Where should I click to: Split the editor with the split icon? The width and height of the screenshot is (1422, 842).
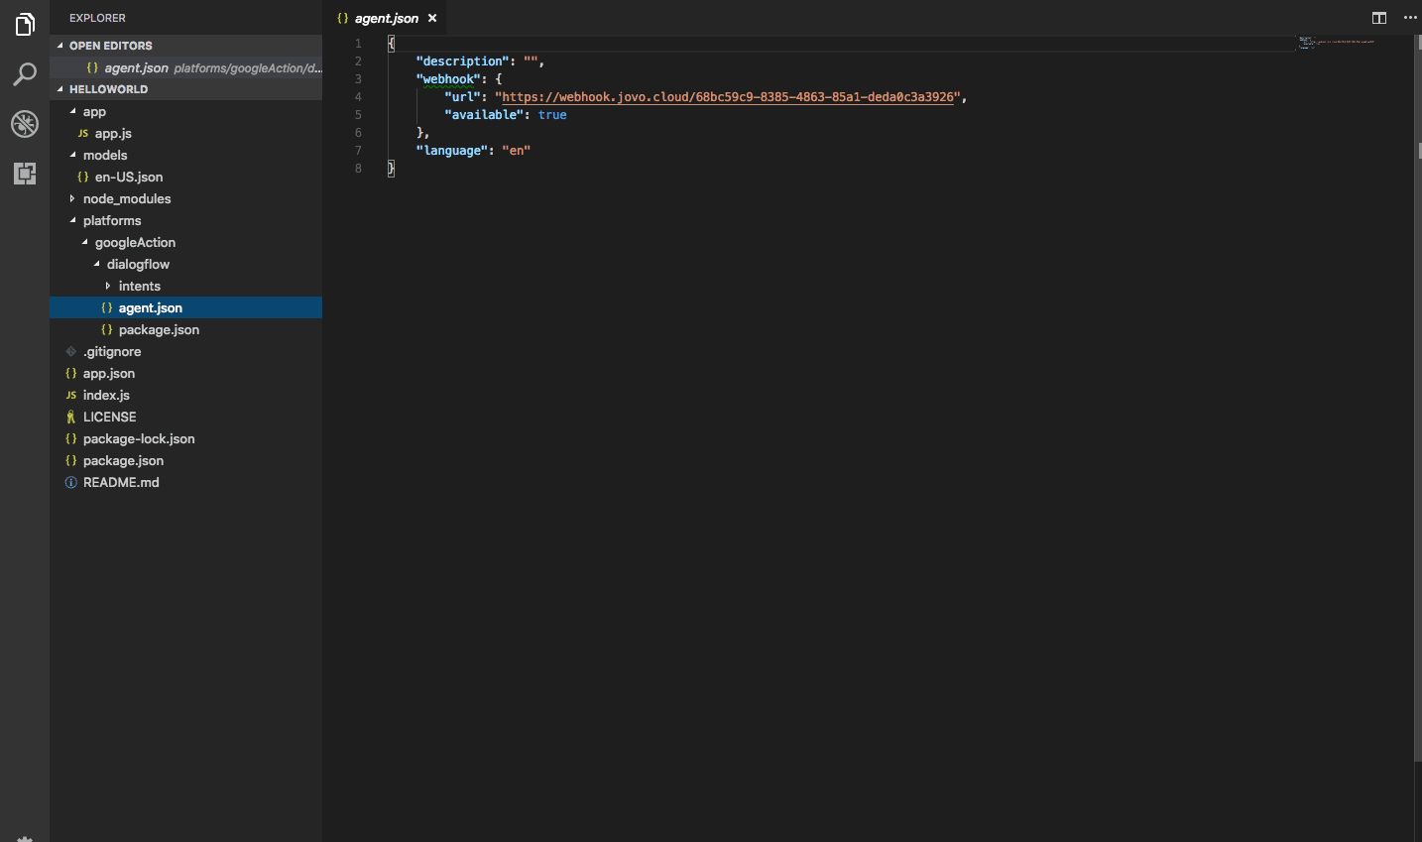coord(1379,18)
